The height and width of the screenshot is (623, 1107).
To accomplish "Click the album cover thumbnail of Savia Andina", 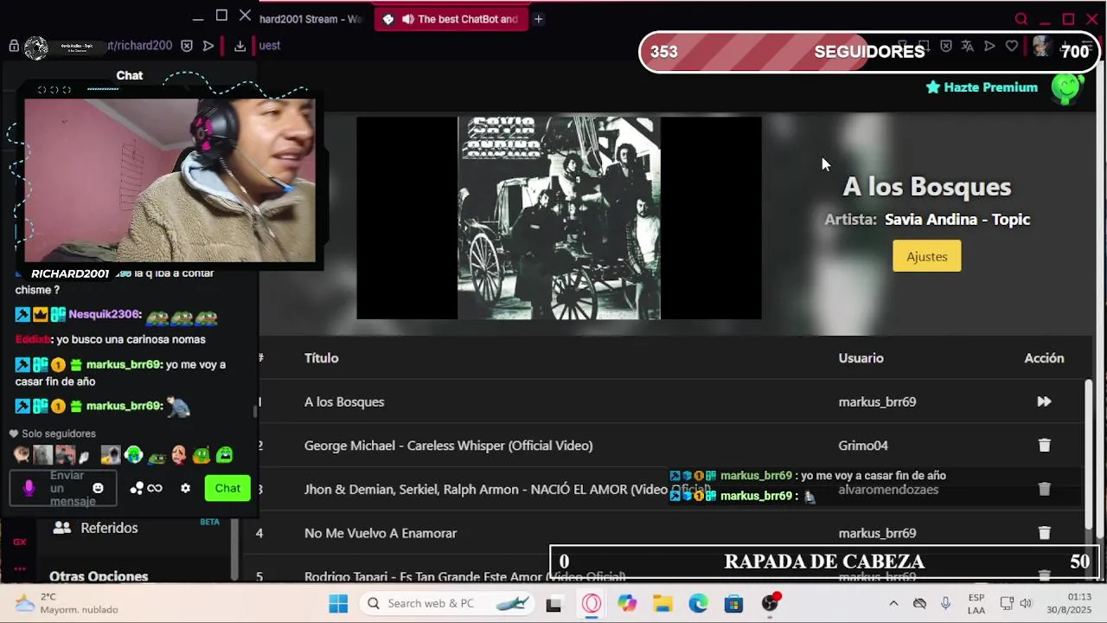I will click(559, 218).
